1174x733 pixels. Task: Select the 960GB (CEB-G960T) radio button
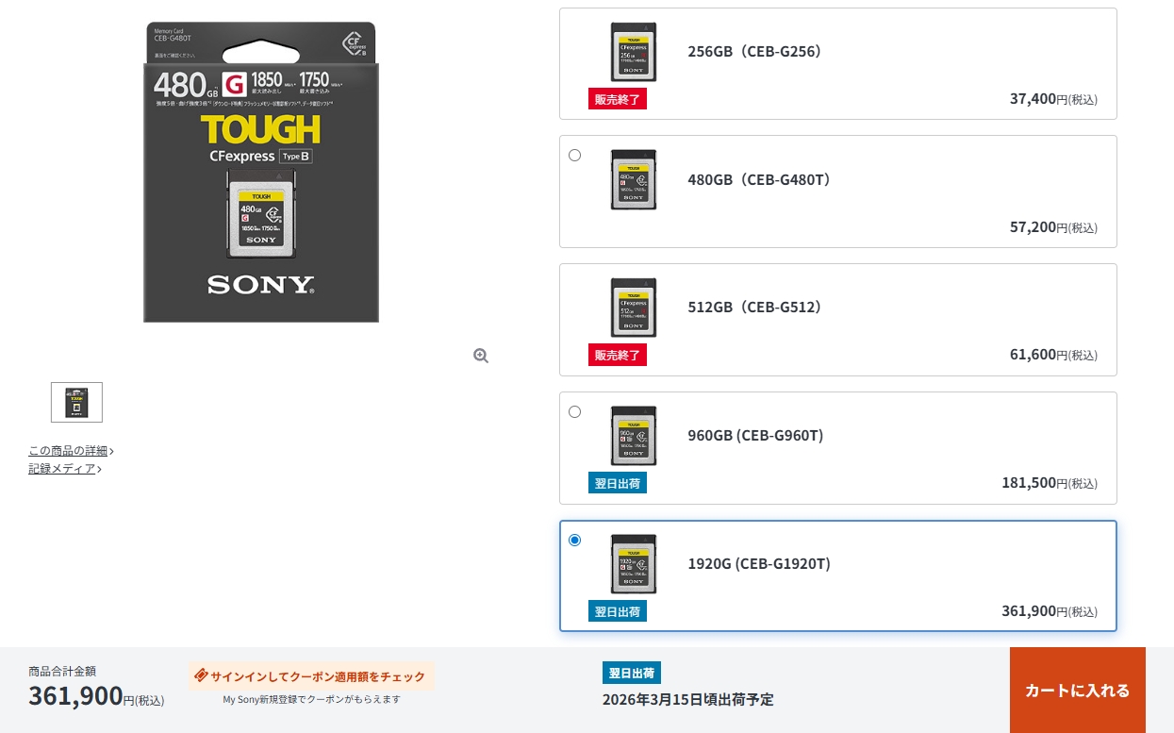(574, 411)
